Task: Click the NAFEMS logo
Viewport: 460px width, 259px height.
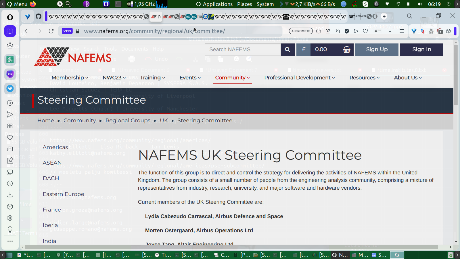Action: click(73, 57)
